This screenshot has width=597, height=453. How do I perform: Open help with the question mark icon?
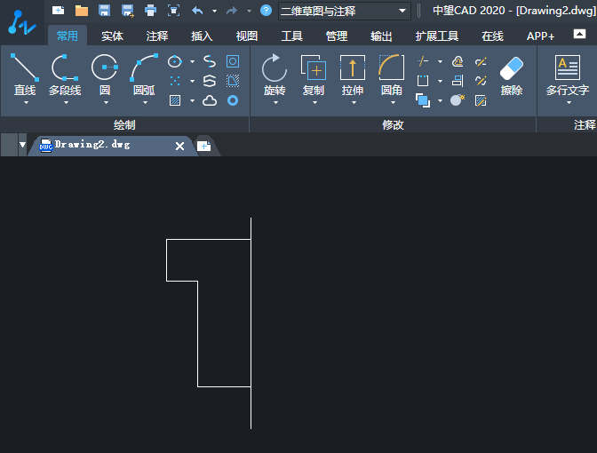(x=266, y=11)
